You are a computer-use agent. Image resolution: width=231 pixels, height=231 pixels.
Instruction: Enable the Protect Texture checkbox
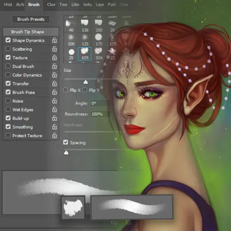pyautogui.click(x=8, y=135)
